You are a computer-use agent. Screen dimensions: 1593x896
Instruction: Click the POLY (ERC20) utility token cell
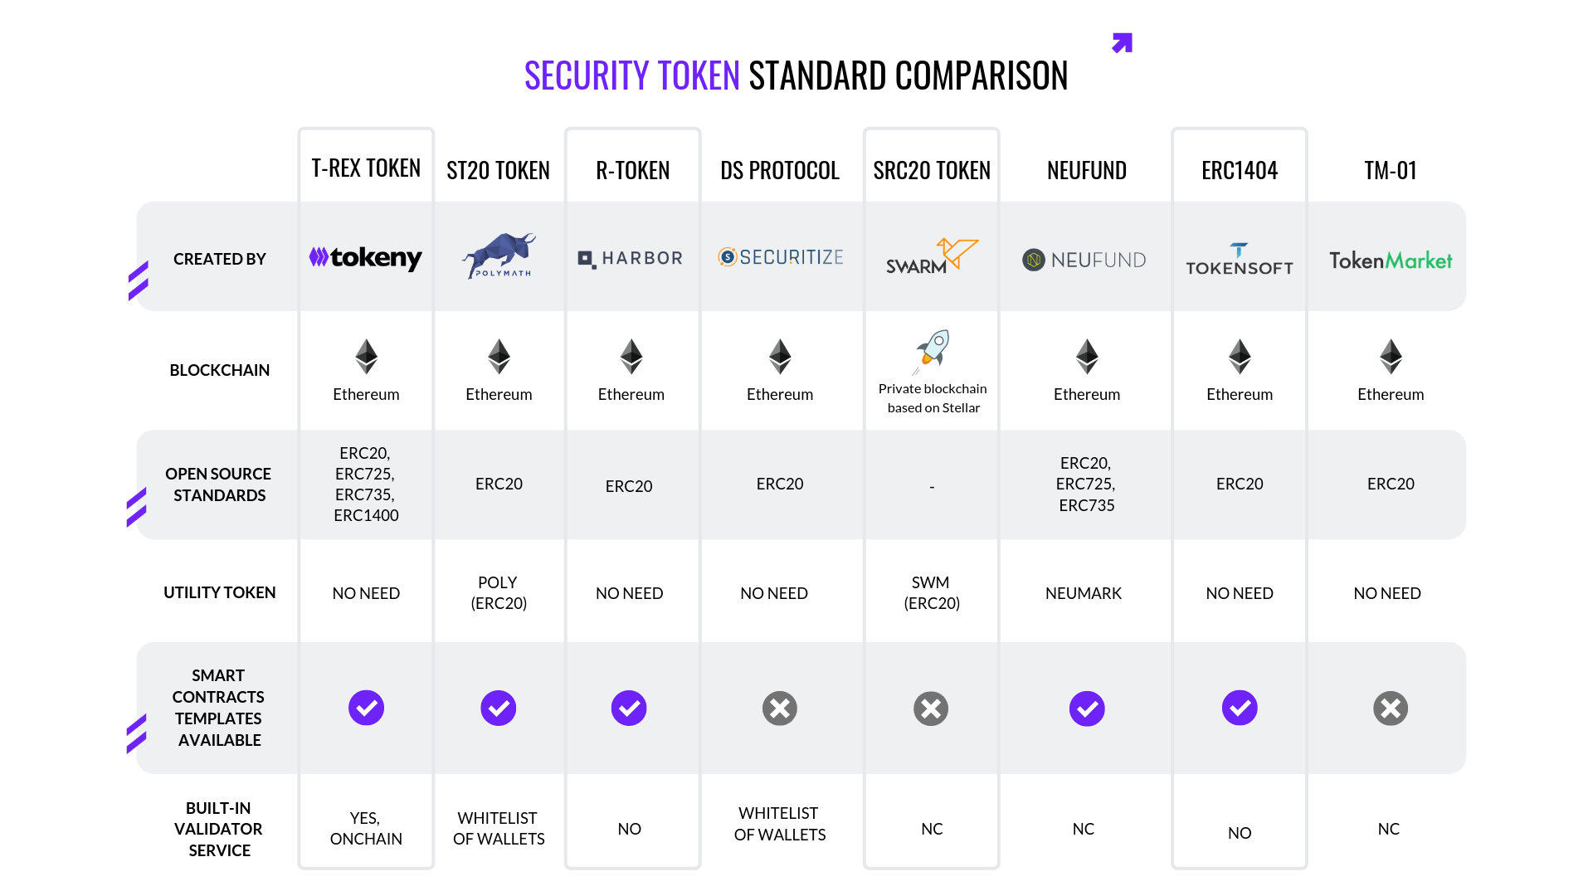499,592
